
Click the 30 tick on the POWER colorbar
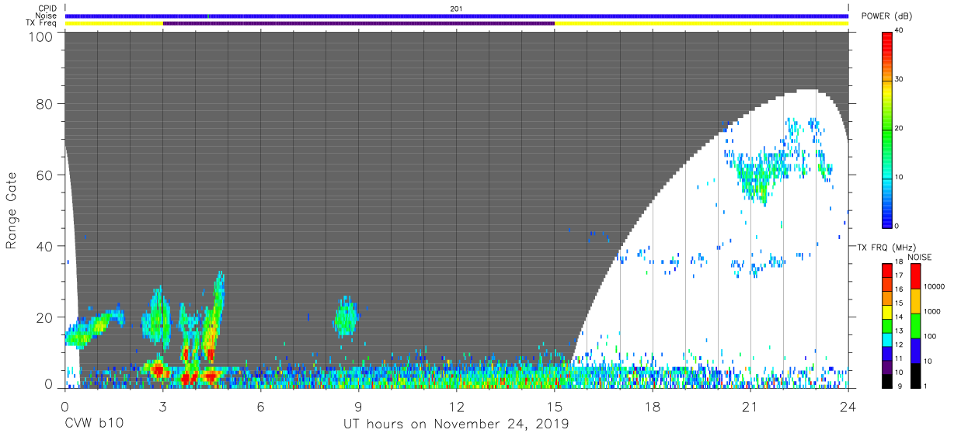[900, 79]
